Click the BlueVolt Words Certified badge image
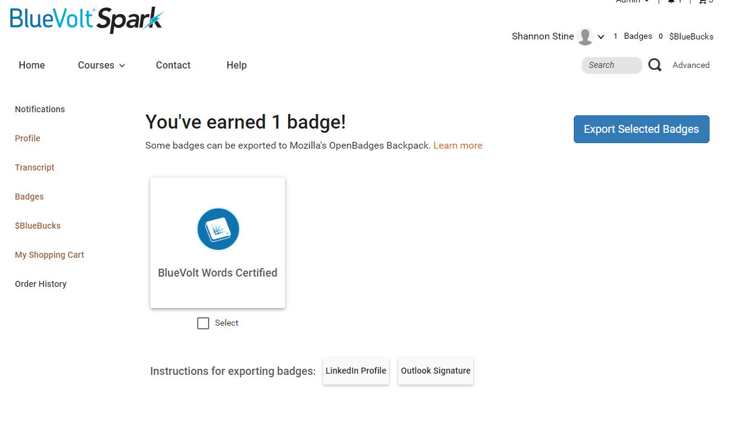 218,229
